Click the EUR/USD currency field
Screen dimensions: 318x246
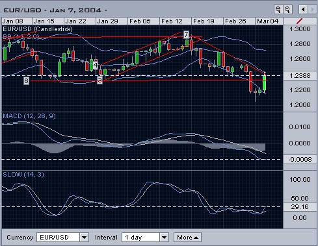[x=58, y=238]
